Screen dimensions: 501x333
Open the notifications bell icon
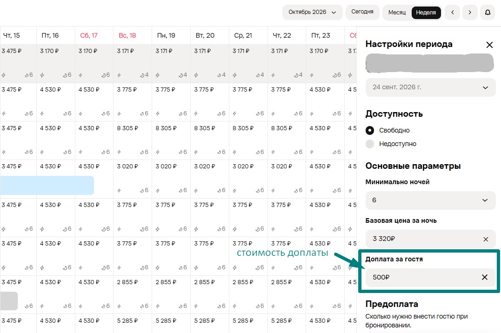(488, 13)
